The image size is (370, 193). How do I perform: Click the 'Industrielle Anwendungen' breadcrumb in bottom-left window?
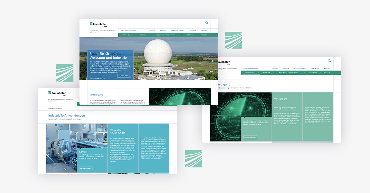click(x=55, y=108)
